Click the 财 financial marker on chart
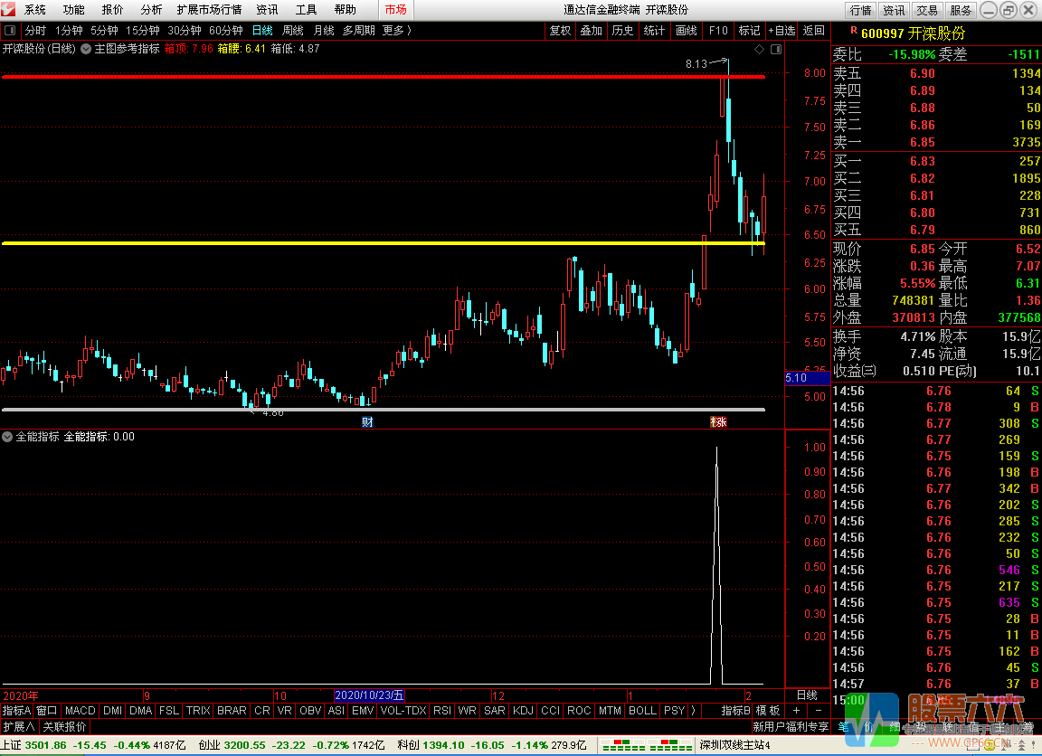 tap(367, 421)
